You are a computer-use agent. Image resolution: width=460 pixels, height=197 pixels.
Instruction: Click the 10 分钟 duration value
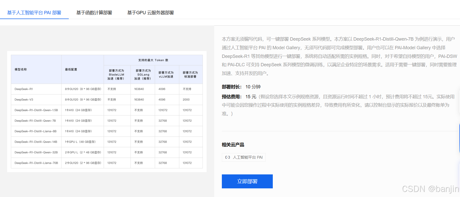coord(253,87)
